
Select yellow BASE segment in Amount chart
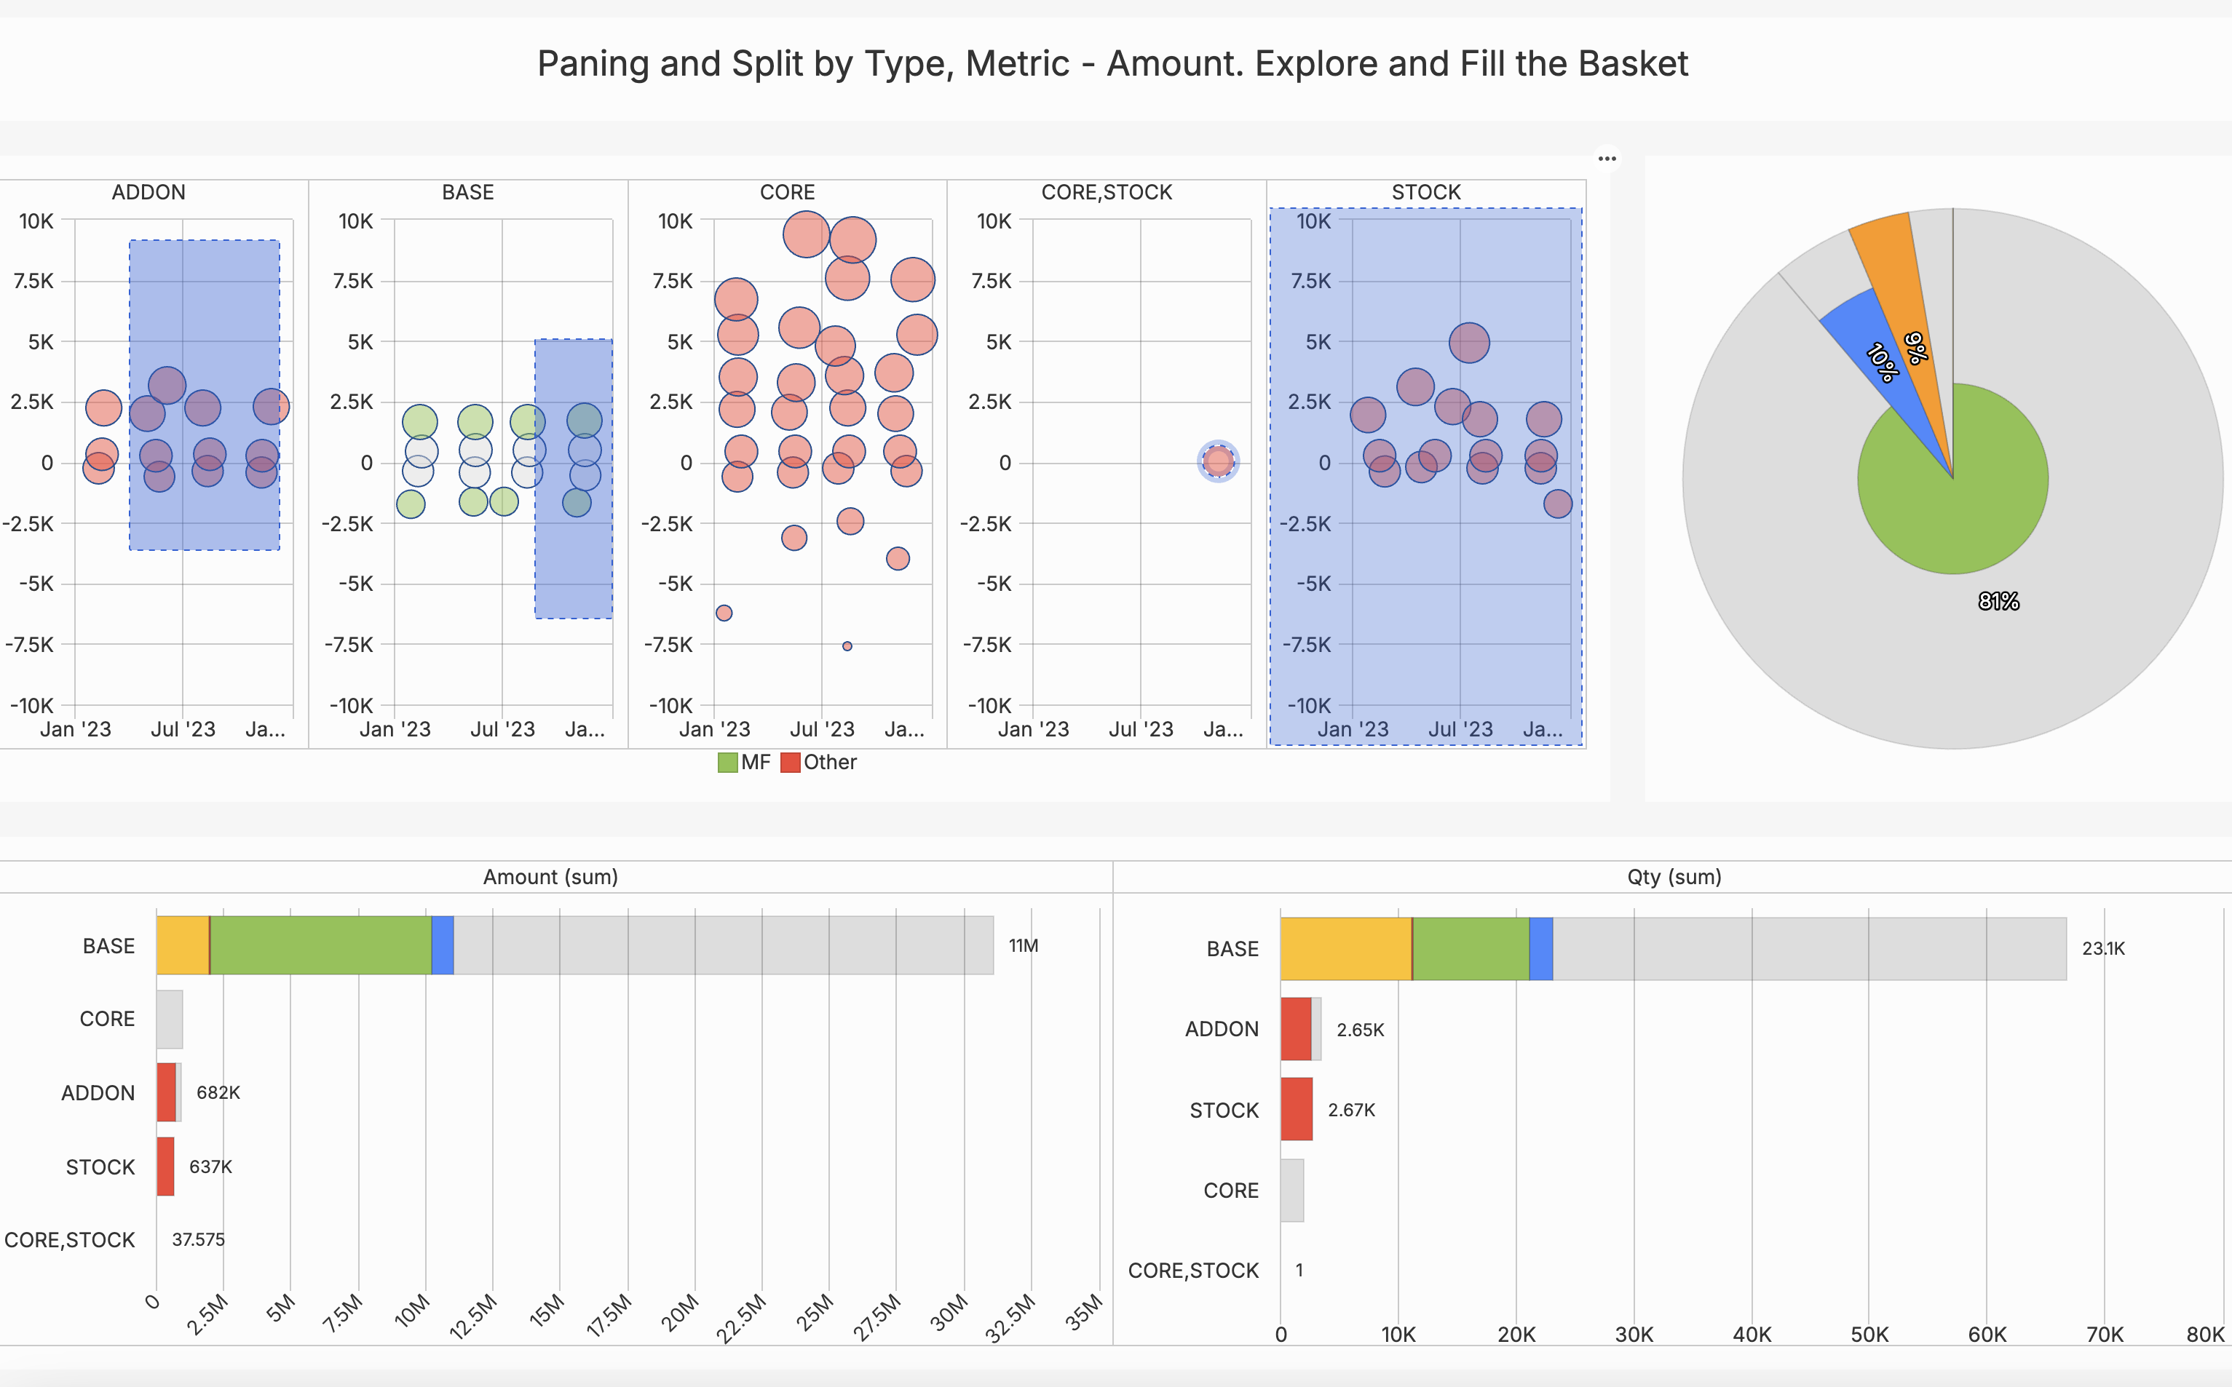pyautogui.click(x=182, y=945)
